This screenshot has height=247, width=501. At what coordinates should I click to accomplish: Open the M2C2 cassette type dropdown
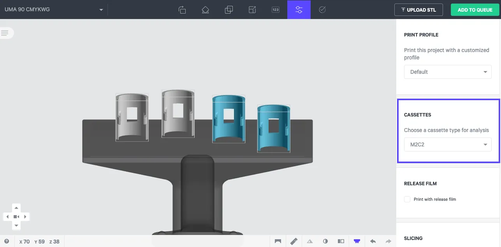tap(448, 144)
